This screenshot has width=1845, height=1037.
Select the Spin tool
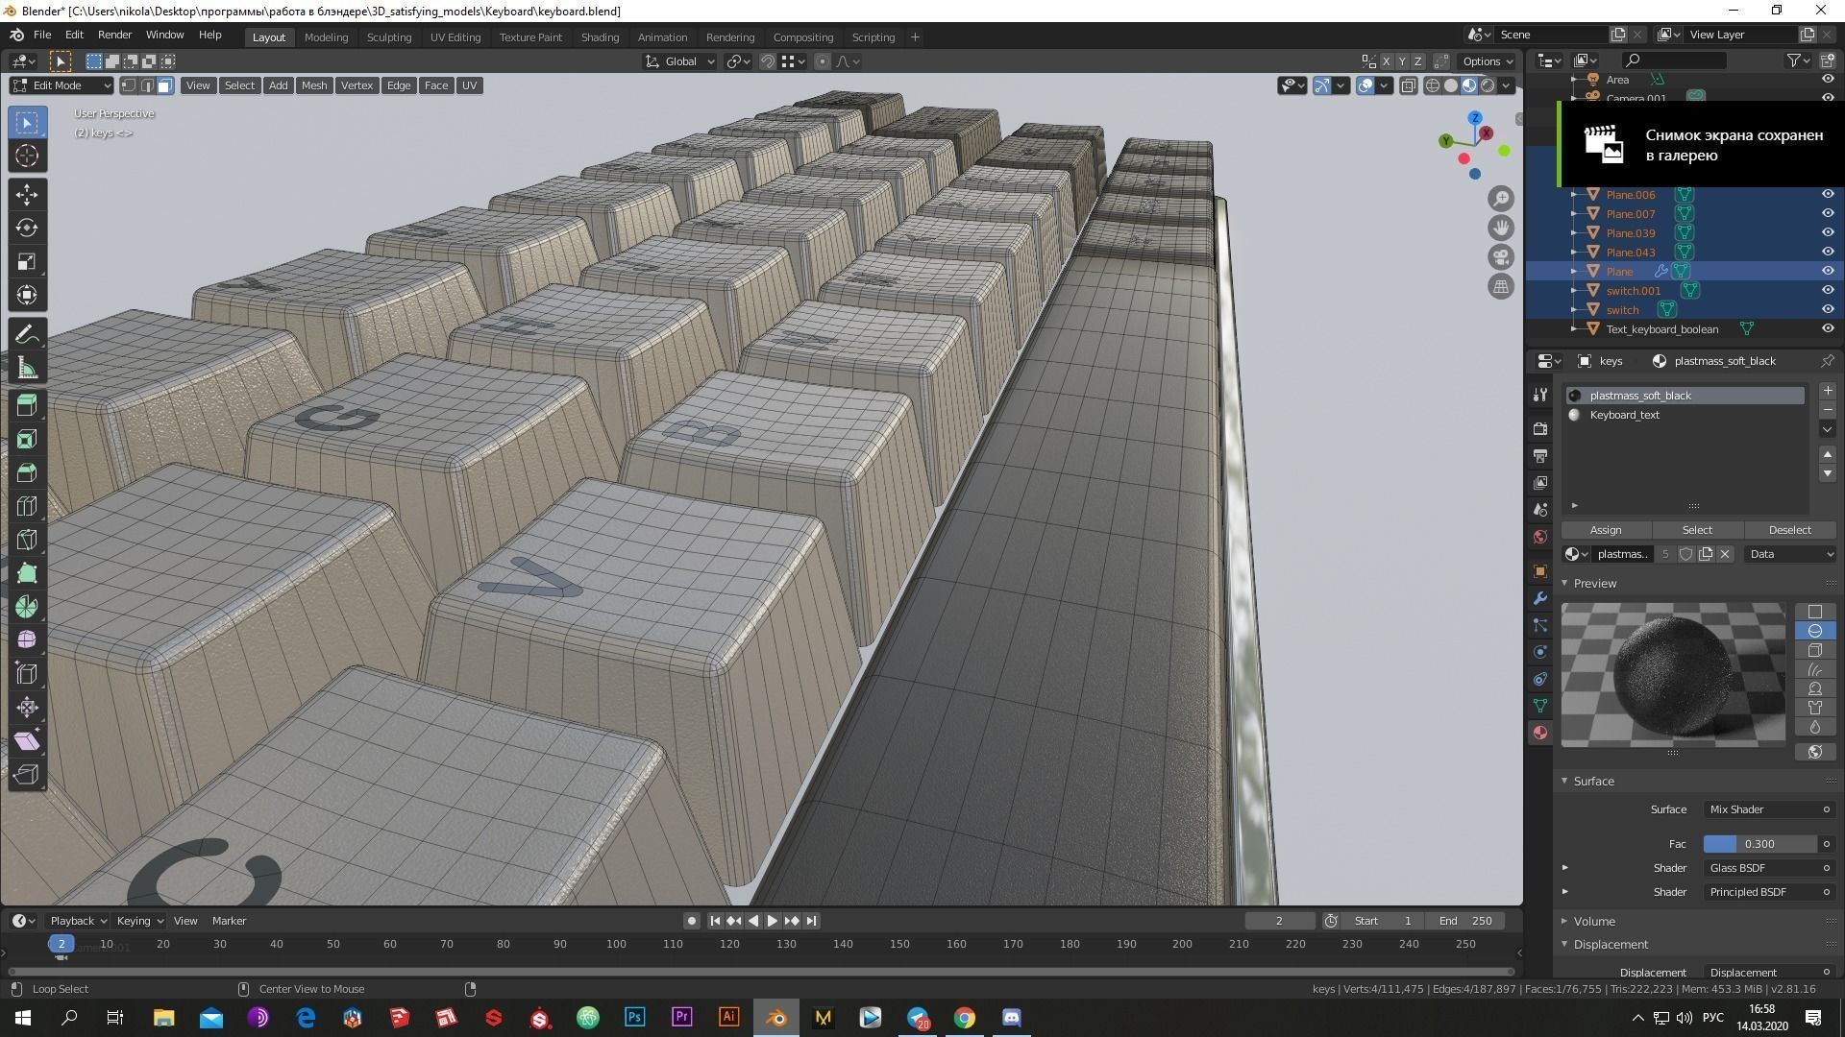(x=27, y=607)
